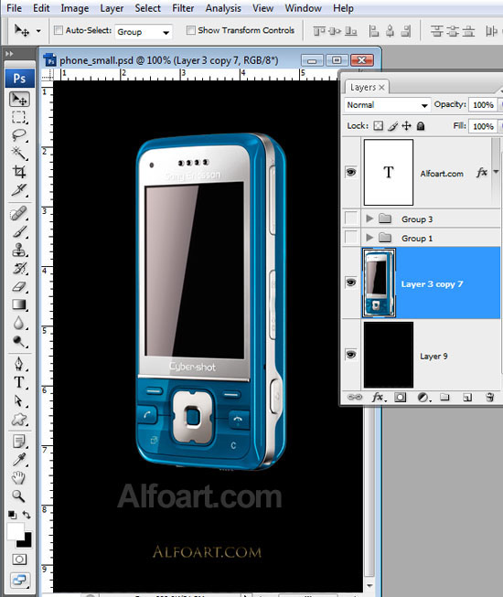Open the File menu
Screen dimensions: 503x597
[x=14, y=8]
